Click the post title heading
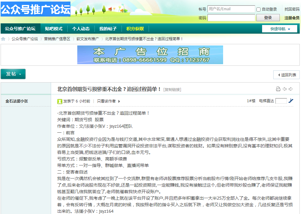The image size is (301, 214). (x=109, y=89)
